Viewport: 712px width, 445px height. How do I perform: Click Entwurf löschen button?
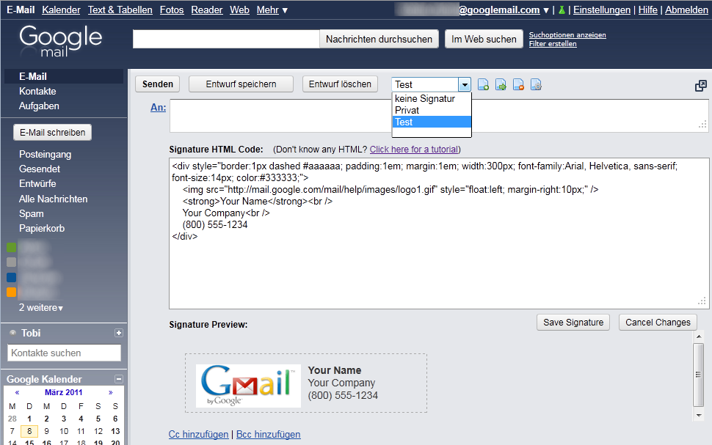[x=340, y=84]
